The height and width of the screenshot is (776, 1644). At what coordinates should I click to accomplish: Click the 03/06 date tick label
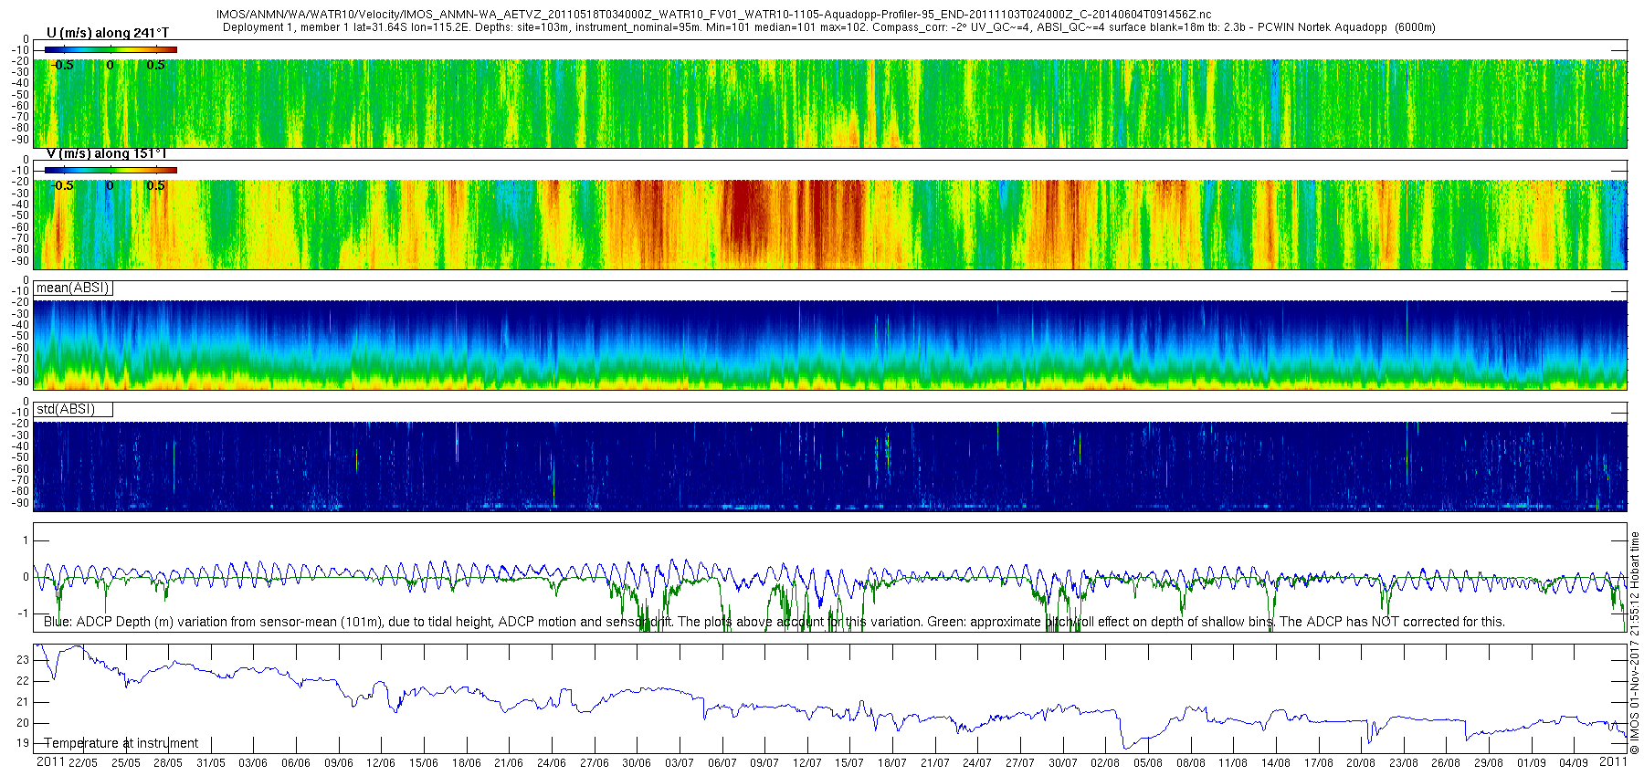253,762
